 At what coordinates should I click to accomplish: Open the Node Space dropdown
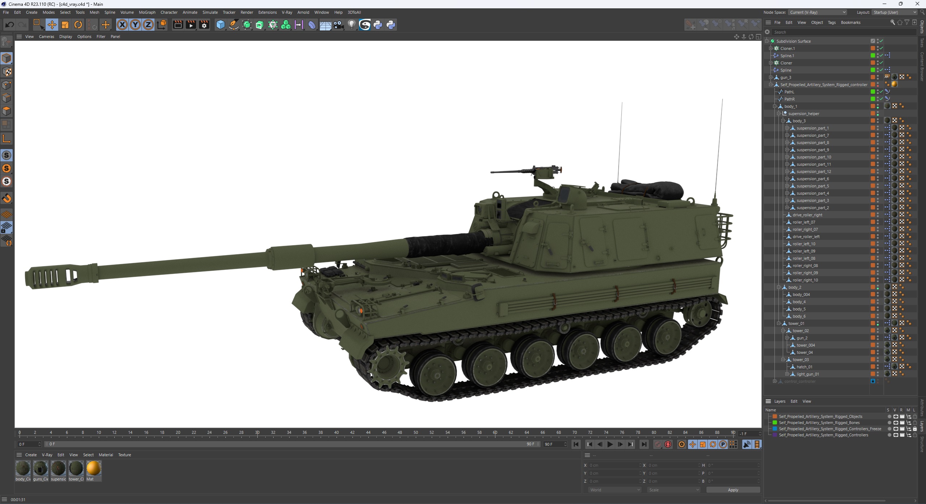click(x=817, y=12)
